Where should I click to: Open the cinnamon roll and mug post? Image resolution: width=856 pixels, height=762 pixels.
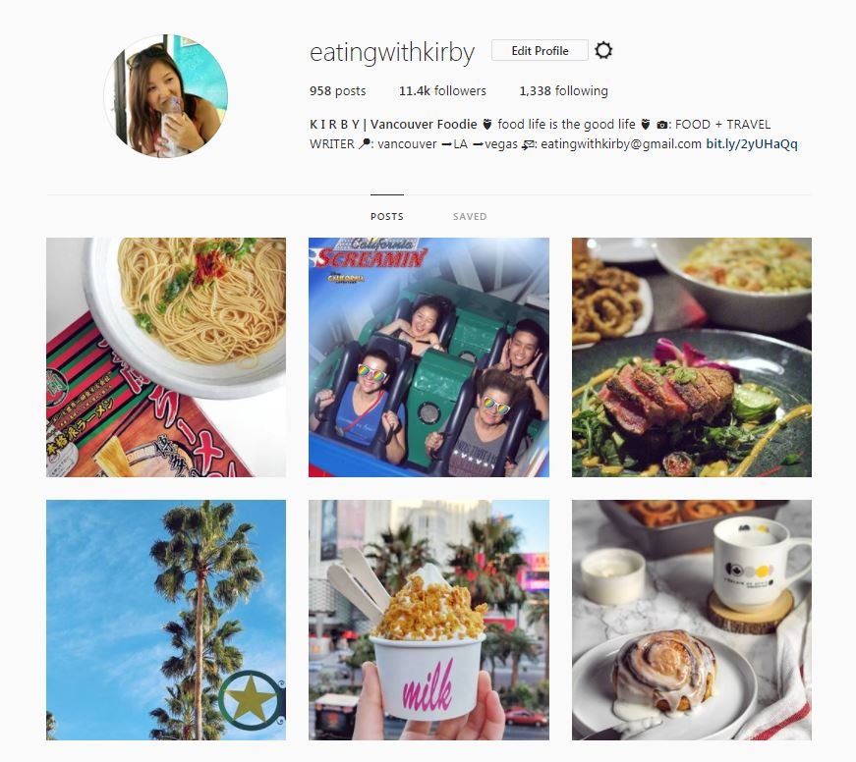pyautogui.click(x=692, y=620)
